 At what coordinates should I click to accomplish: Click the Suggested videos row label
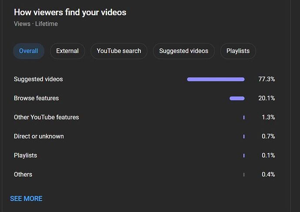(38, 79)
